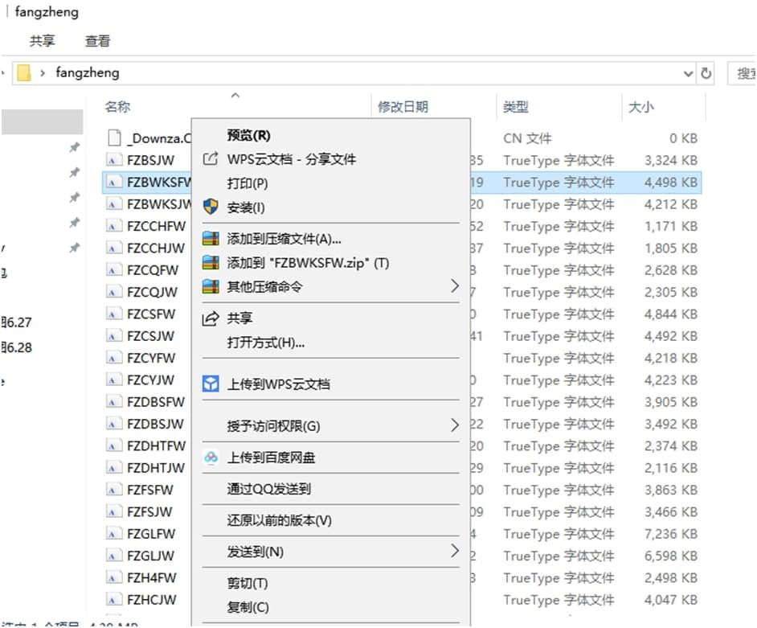Click the shield icon next to 安装(I)
Viewport: 757px width, 628px height.
coord(211,207)
